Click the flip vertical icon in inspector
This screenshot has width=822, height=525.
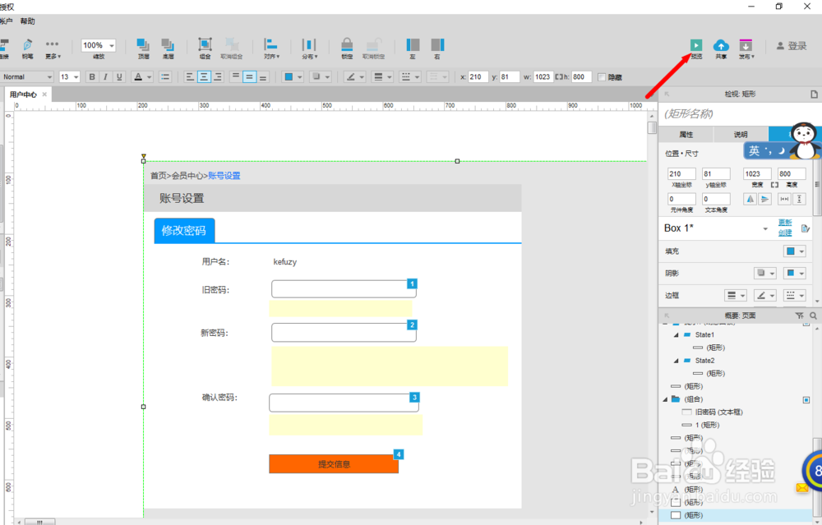tap(764, 199)
